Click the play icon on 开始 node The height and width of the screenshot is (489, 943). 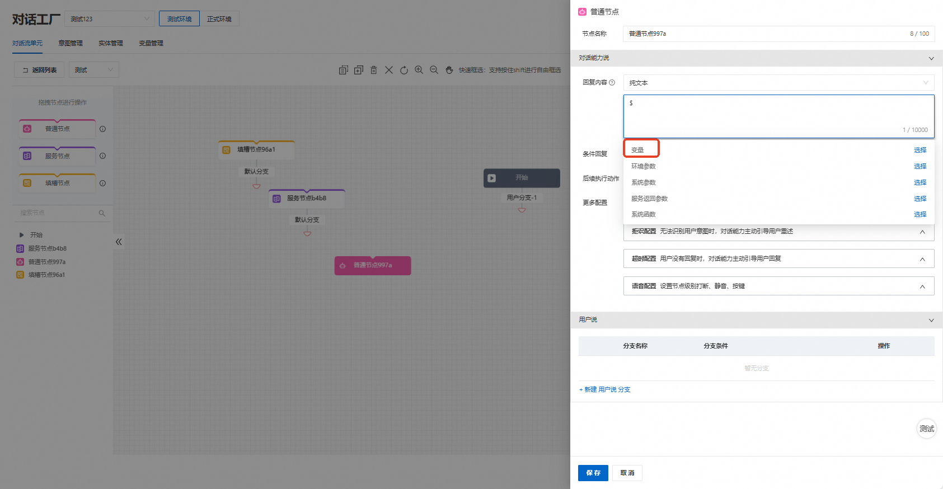point(491,178)
